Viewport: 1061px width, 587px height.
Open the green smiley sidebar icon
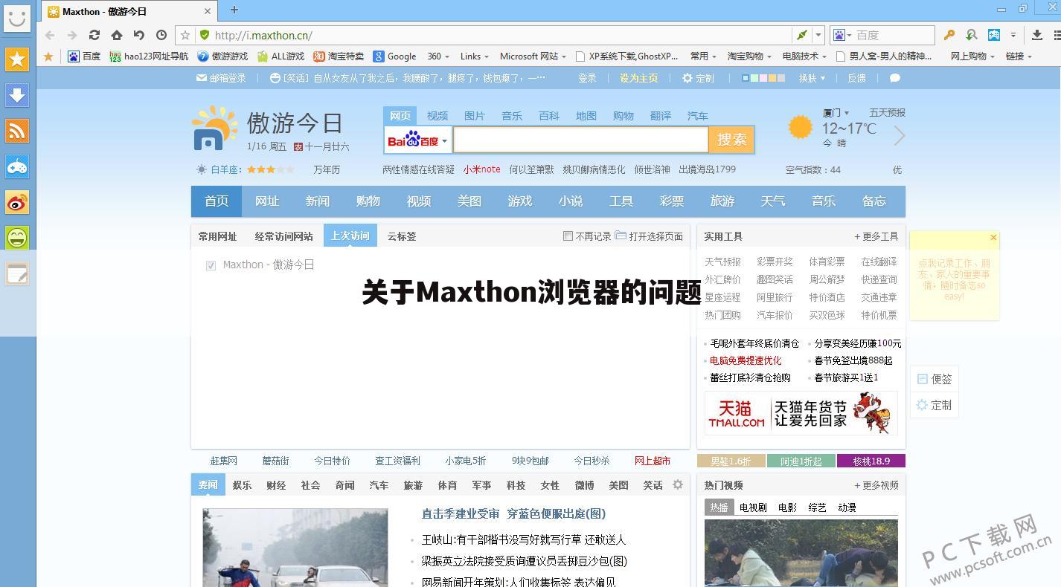click(17, 238)
